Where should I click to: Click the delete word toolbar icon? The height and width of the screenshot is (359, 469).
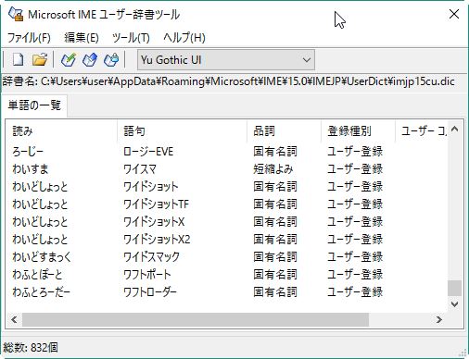tap(111, 59)
